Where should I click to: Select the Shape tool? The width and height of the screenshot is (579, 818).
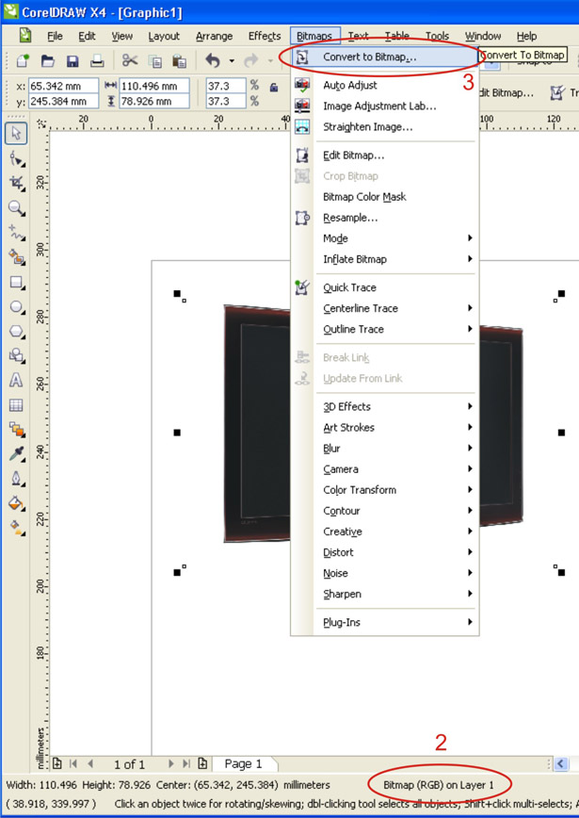click(x=16, y=158)
